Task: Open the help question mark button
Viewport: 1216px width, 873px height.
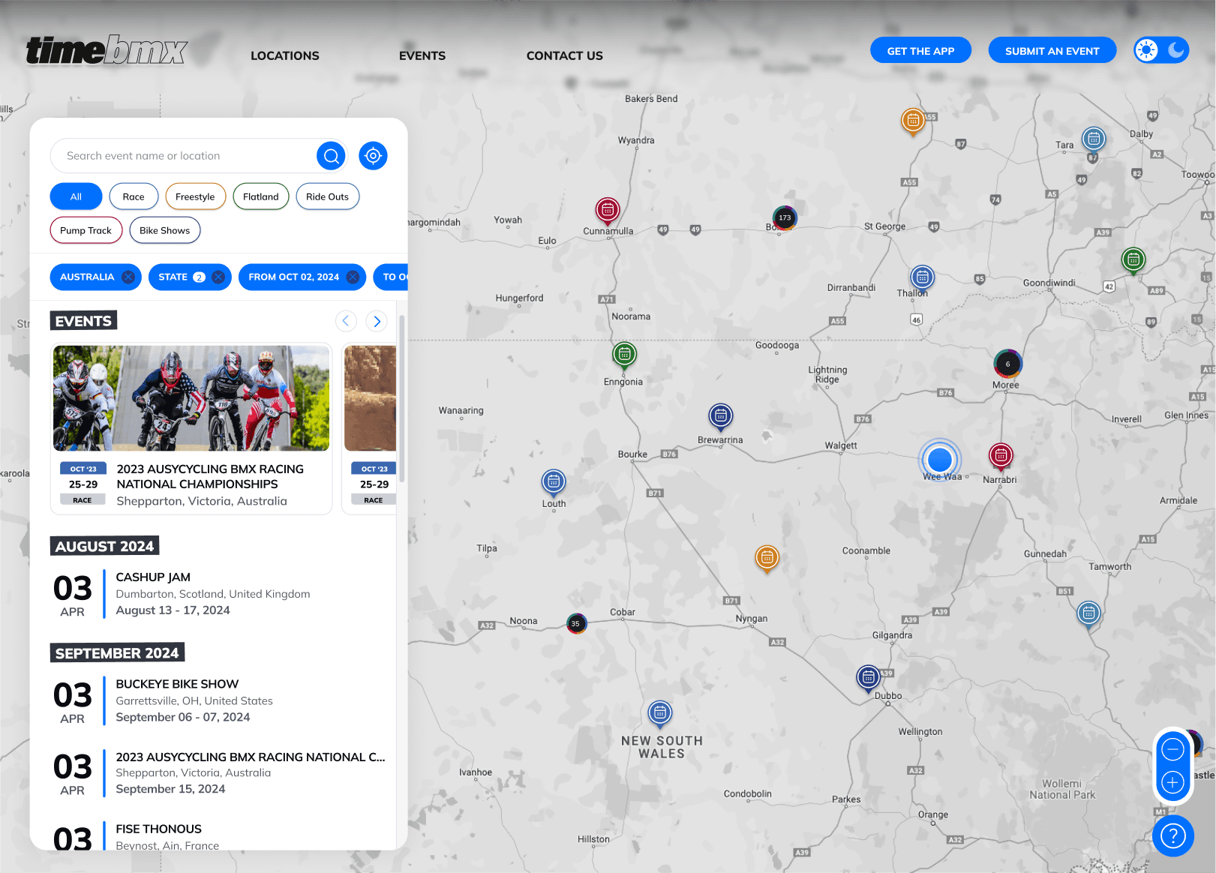Action: click(1173, 835)
